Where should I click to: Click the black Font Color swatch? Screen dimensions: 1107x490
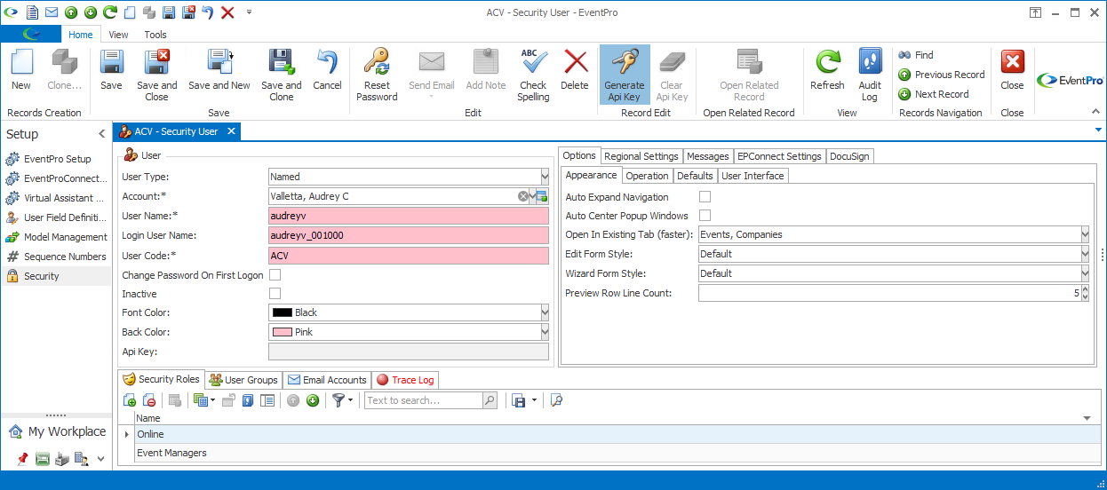point(283,312)
